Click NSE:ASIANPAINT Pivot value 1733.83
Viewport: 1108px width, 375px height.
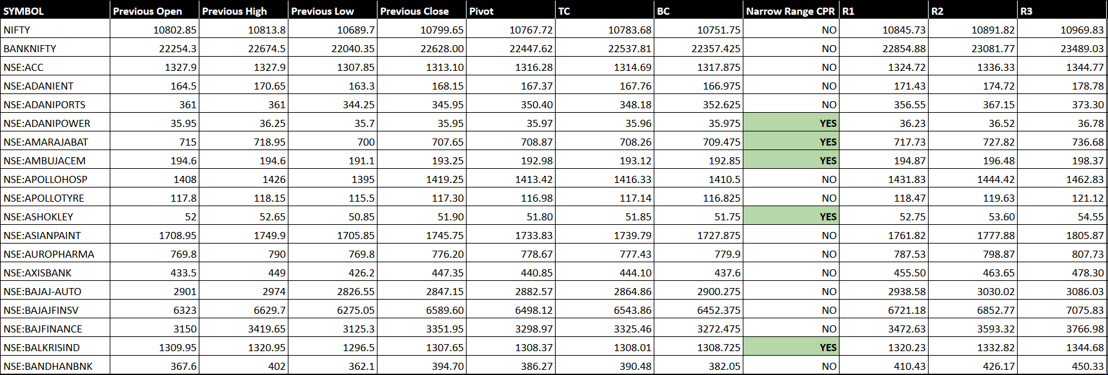[x=511, y=235]
